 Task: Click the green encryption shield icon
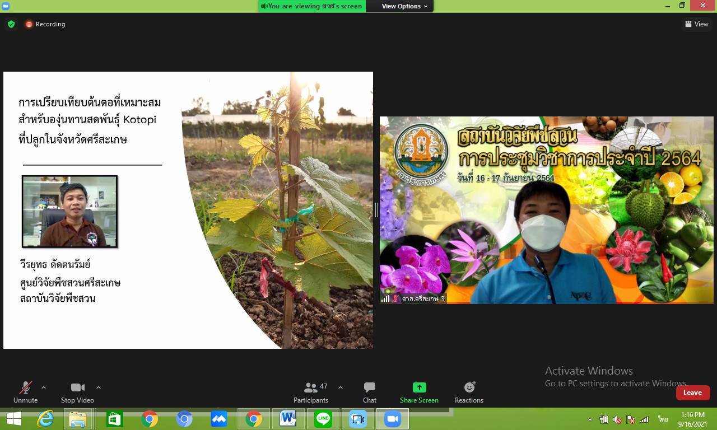tap(11, 24)
